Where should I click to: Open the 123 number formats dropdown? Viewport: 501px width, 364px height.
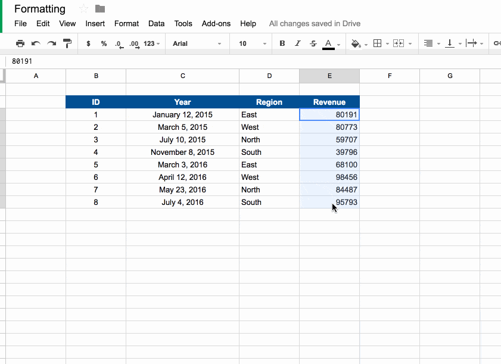point(152,43)
